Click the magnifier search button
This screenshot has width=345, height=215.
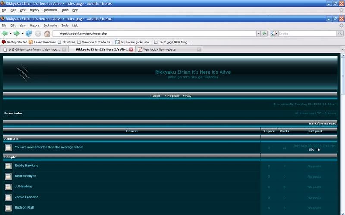(340, 34)
